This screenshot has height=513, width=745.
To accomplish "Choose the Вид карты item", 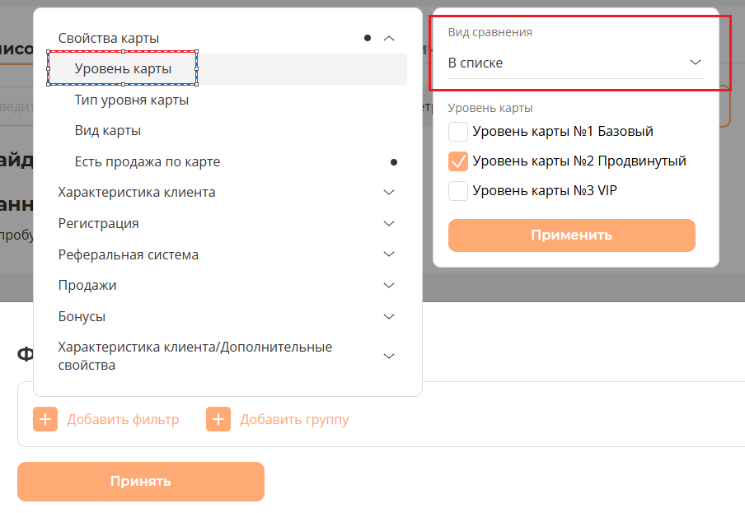I will click(x=107, y=131).
